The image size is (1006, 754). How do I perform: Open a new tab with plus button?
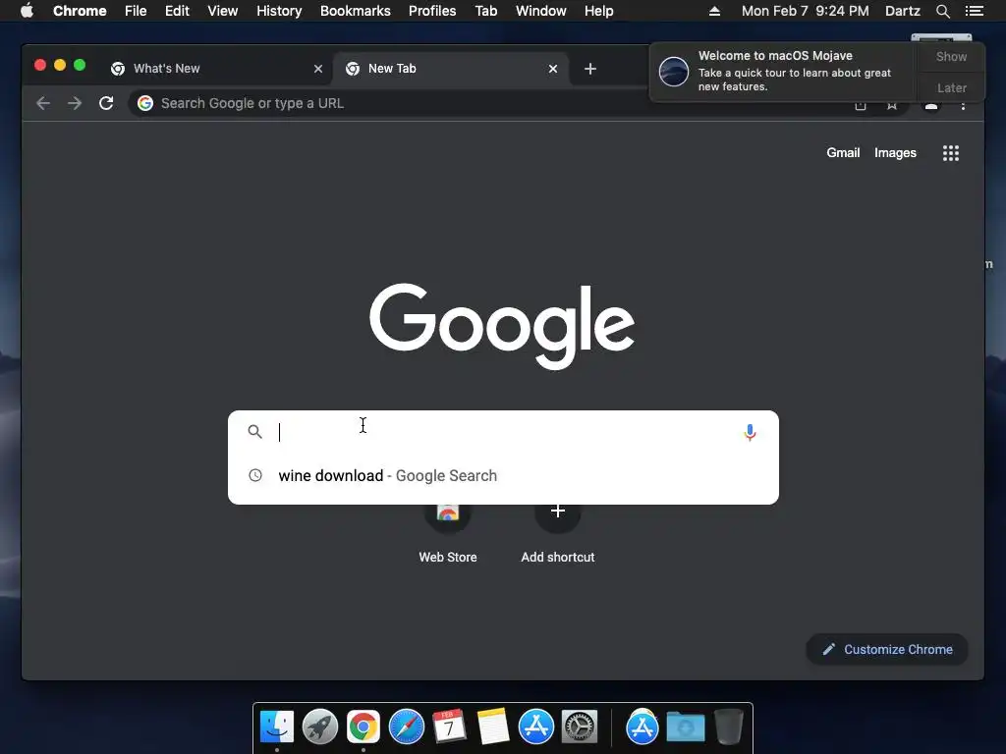click(590, 69)
